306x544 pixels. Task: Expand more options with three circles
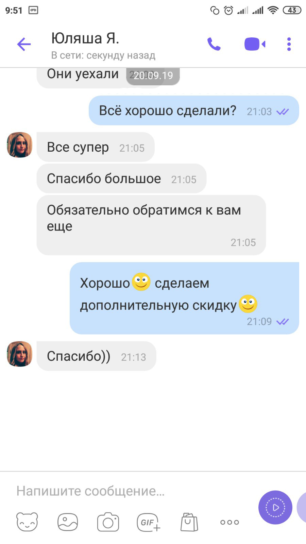(230, 522)
